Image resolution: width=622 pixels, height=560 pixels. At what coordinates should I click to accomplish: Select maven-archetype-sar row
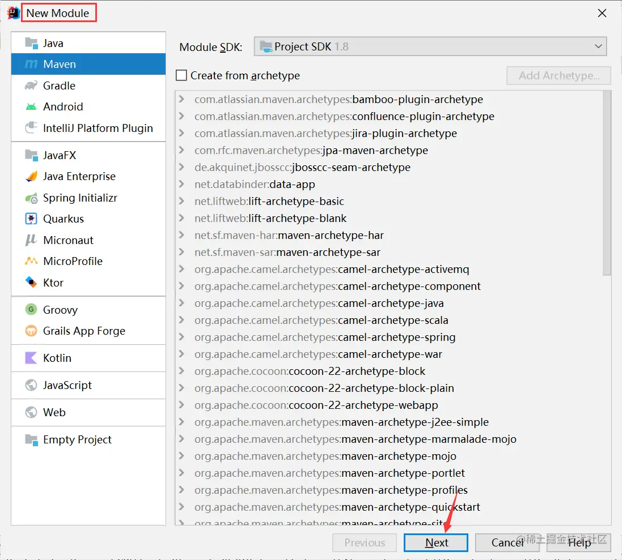389,252
